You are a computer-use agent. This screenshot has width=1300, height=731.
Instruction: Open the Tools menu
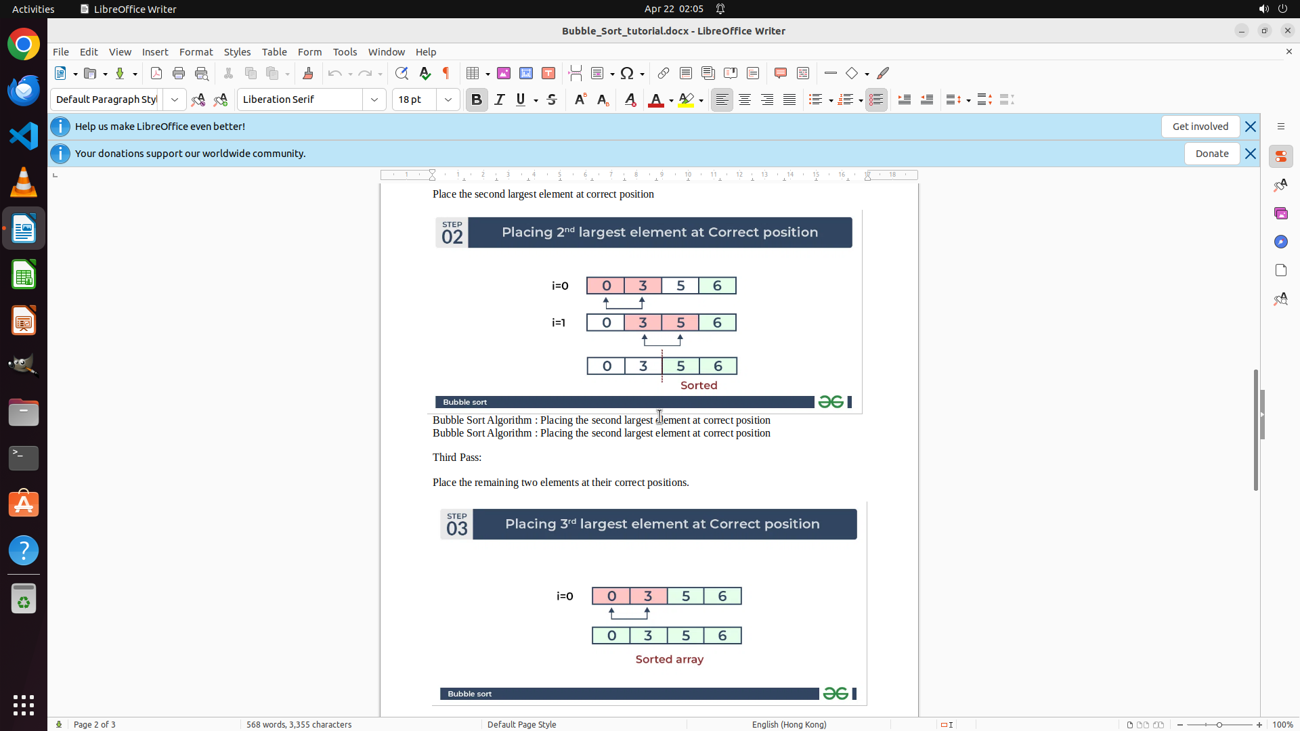click(x=345, y=52)
